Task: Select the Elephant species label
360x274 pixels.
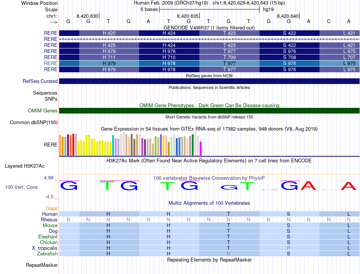Action: point(48,237)
